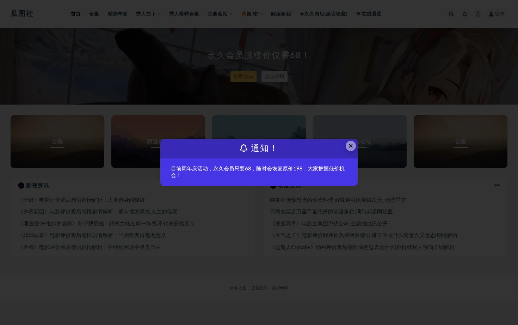Open the 解压教程 menu item
The height and width of the screenshot is (325, 518).
[281, 14]
